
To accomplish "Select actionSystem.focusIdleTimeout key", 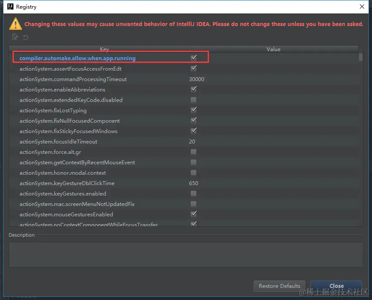I will 59,142.
